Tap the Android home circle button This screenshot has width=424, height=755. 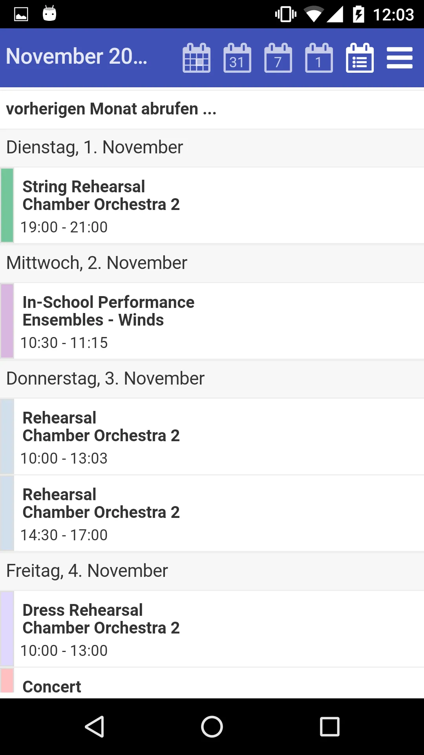pyautogui.click(x=212, y=726)
